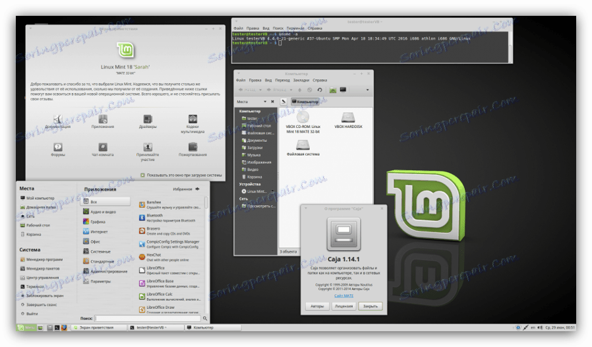
Task: Launch Brasero from the applications list
Action: pos(165,231)
